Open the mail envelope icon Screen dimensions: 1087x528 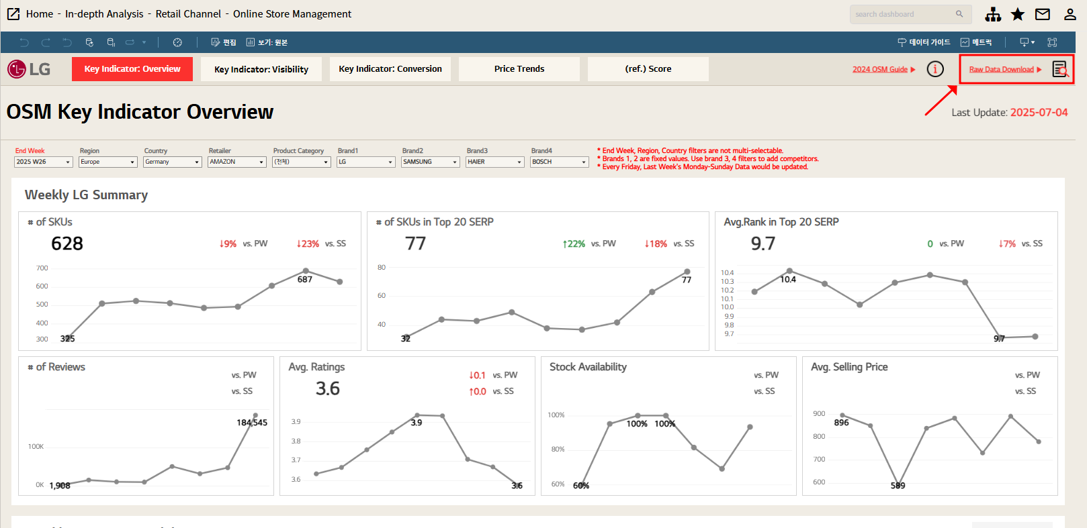point(1043,14)
